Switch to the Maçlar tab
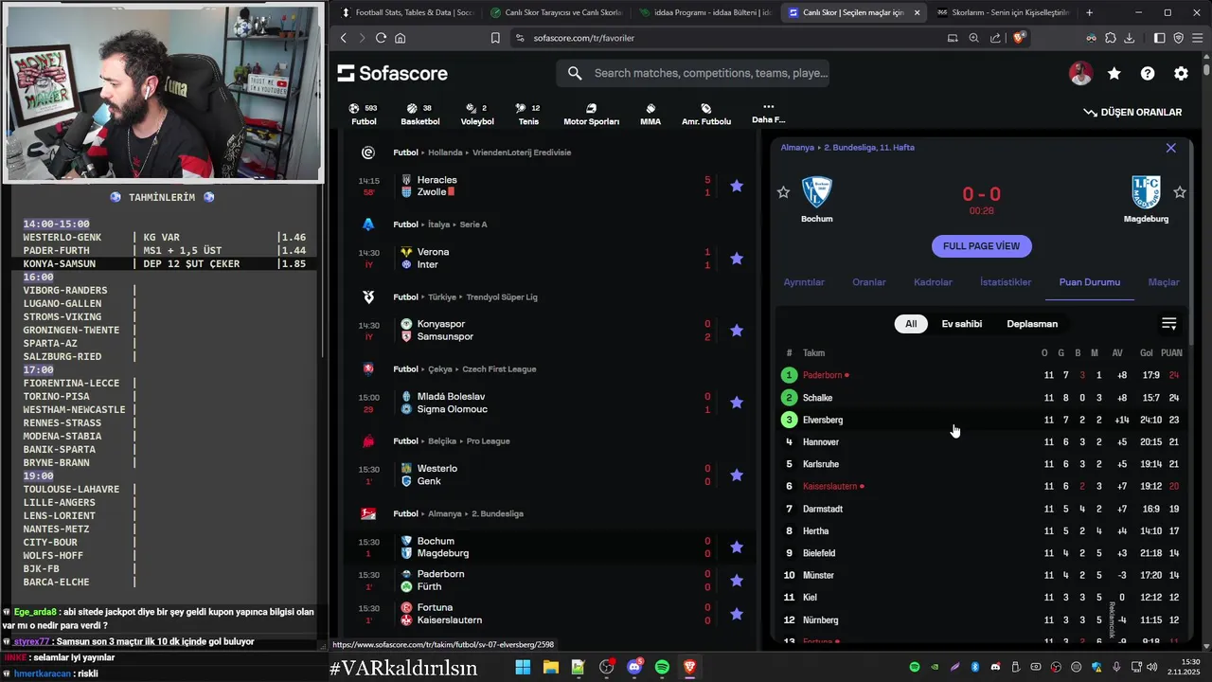Screen dimensions: 1212x682 coord(1164,282)
